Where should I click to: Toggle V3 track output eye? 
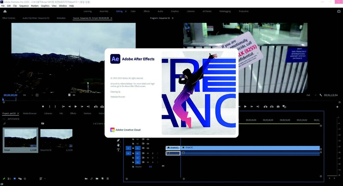(148, 139)
